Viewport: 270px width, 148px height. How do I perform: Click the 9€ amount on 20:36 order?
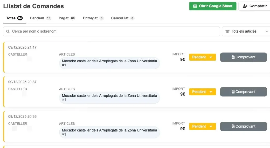(183, 129)
